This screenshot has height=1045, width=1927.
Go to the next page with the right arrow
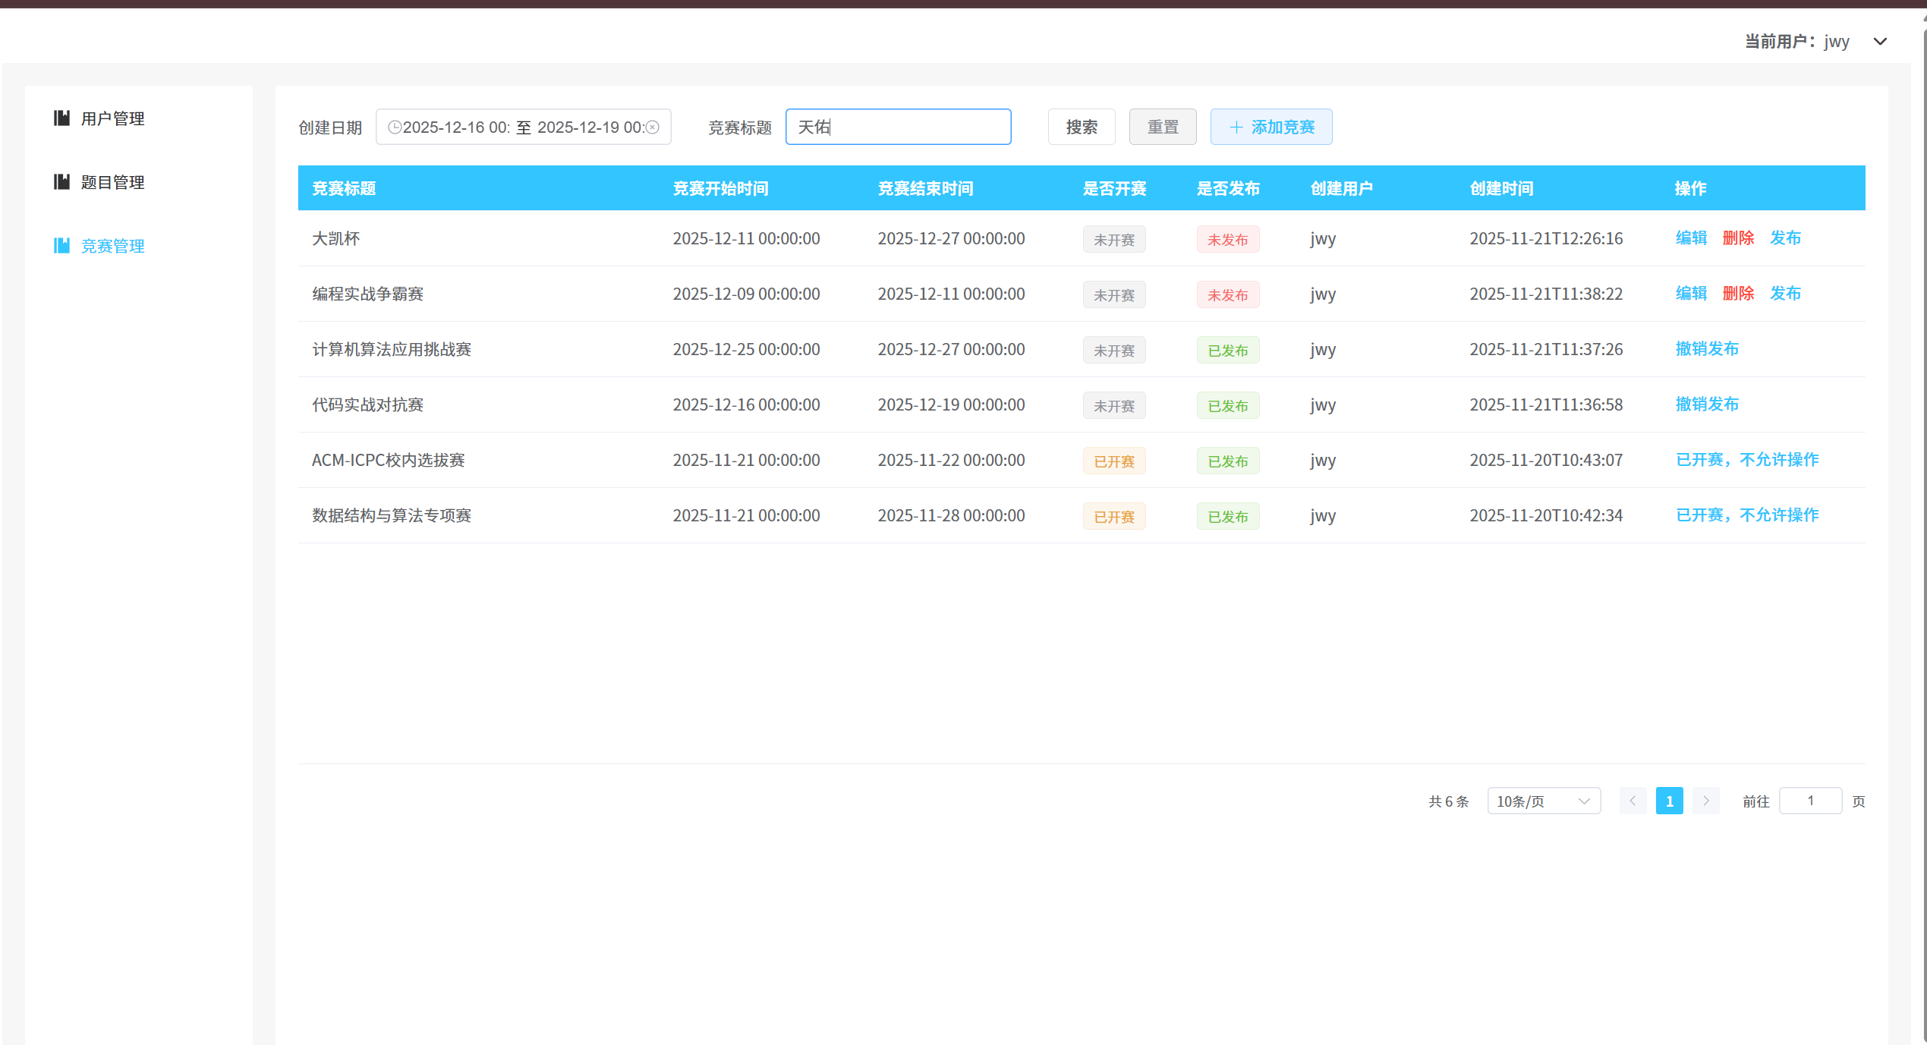click(1705, 801)
